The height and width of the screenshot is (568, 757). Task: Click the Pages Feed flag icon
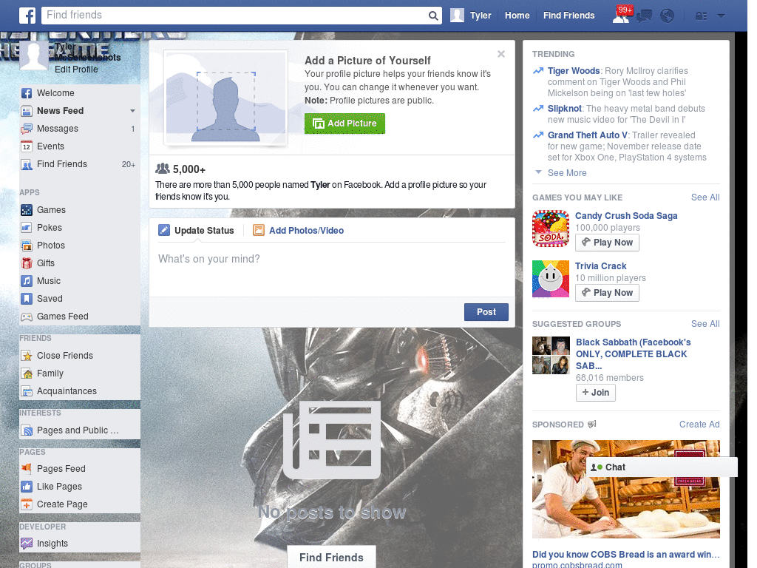pyautogui.click(x=27, y=468)
